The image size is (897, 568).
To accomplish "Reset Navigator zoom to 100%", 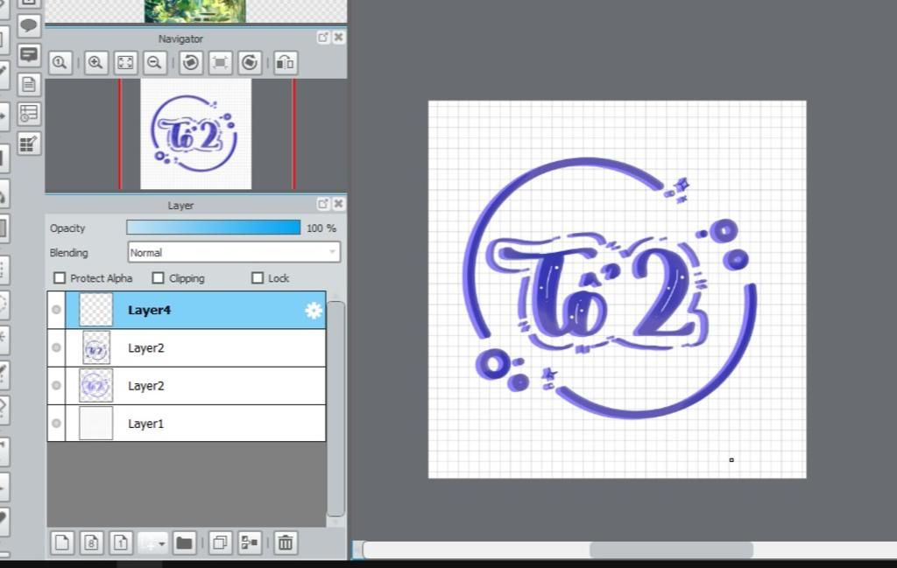I will pos(60,62).
